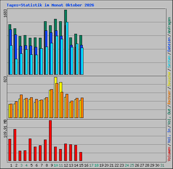Image resolution: width=173 pixels, height=169 pixels.
Task: Click the day '20' axis label
Action: click(107, 165)
